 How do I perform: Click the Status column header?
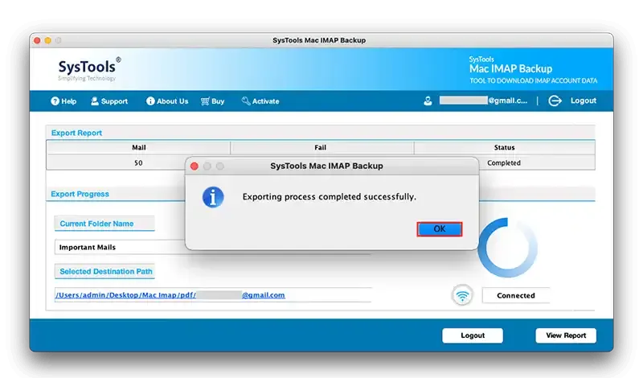505,147
